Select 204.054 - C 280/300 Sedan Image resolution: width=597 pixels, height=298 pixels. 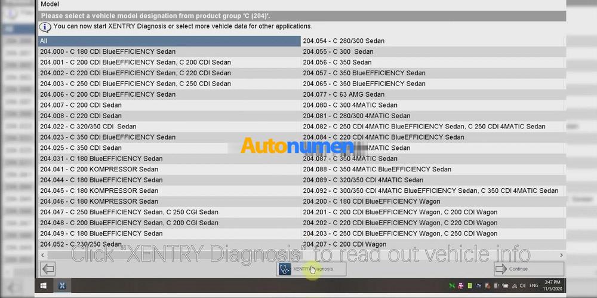433,41
